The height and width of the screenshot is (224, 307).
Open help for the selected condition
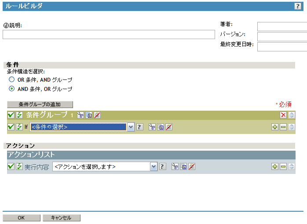[x=140, y=127]
